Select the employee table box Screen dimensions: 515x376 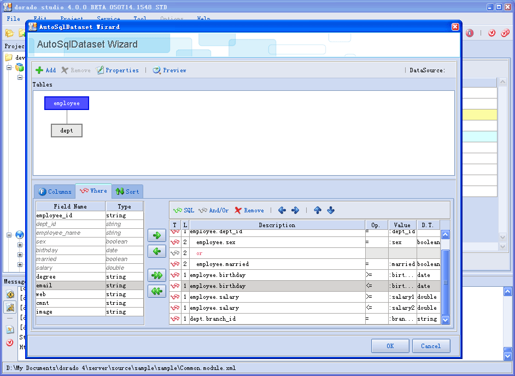tap(67, 103)
